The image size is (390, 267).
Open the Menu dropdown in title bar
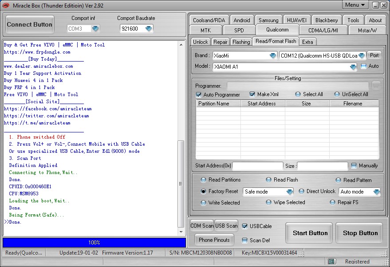click(x=355, y=5)
